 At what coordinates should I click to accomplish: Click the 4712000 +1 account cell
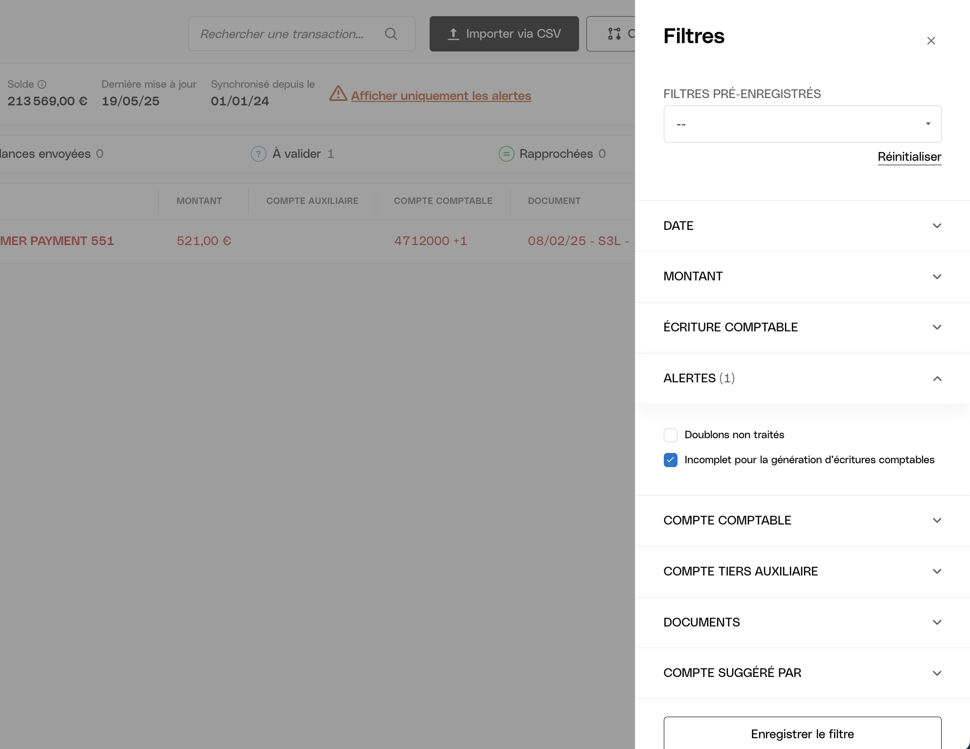(431, 241)
